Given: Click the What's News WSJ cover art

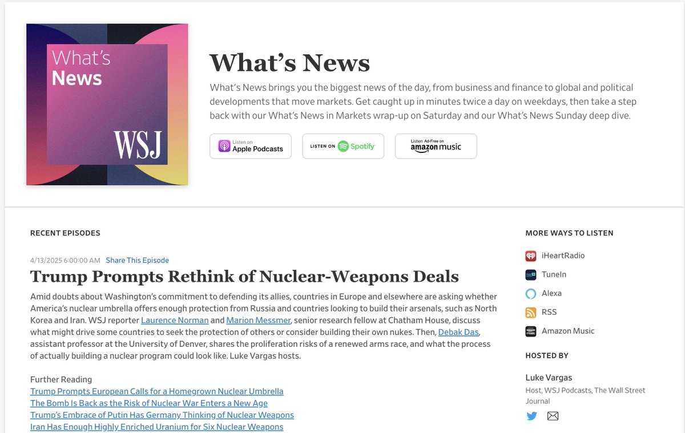Looking at the screenshot, I should pyautogui.click(x=107, y=104).
